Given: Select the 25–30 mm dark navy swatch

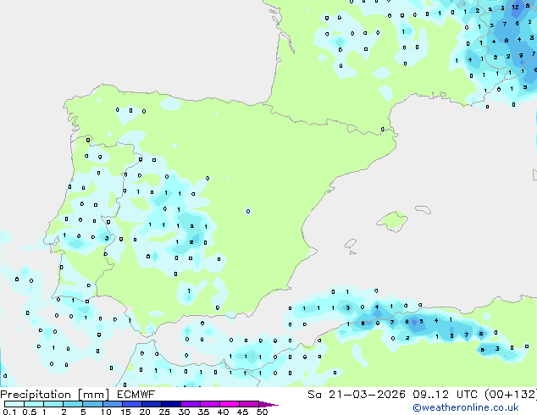Looking at the screenshot, I should (170, 404).
